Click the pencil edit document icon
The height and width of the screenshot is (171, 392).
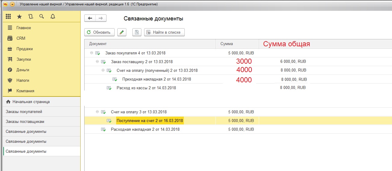pos(122,32)
